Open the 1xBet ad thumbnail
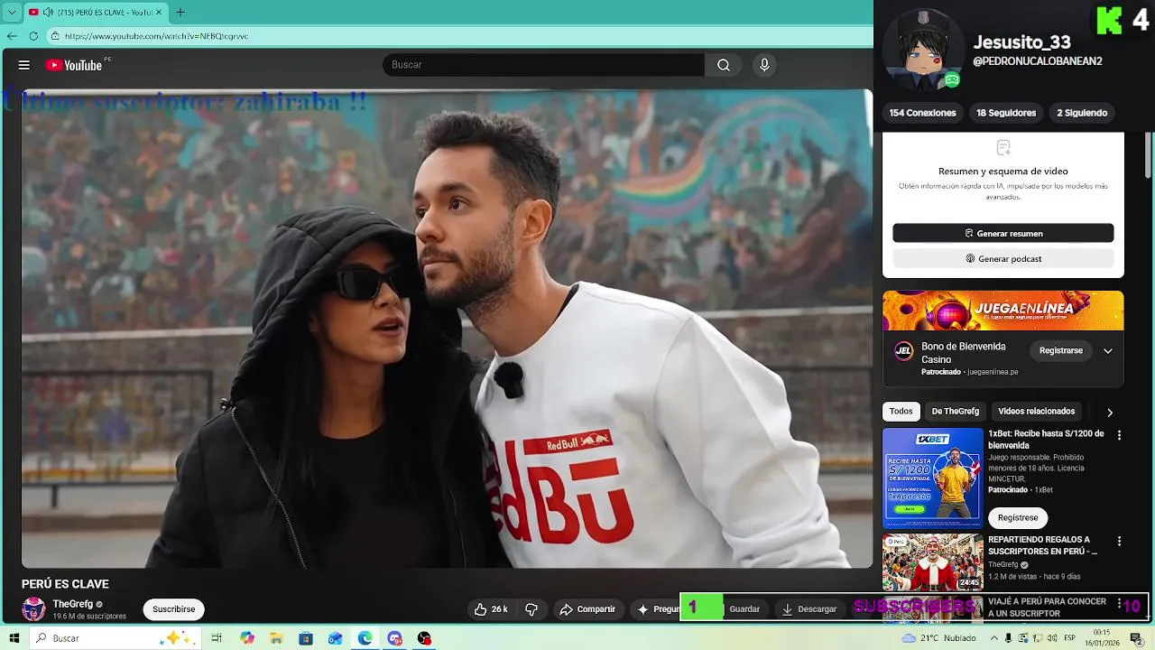The width and height of the screenshot is (1155, 650). point(932,478)
